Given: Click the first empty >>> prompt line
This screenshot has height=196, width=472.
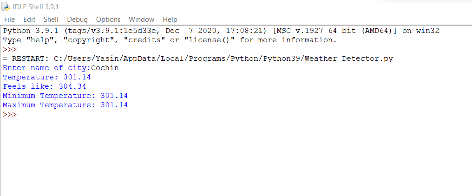Looking at the screenshot, I should coord(10,49).
